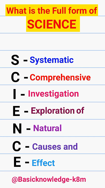Click the dash next to letter S
The height and width of the screenshot is (188, 105).
tap(25, 60)
